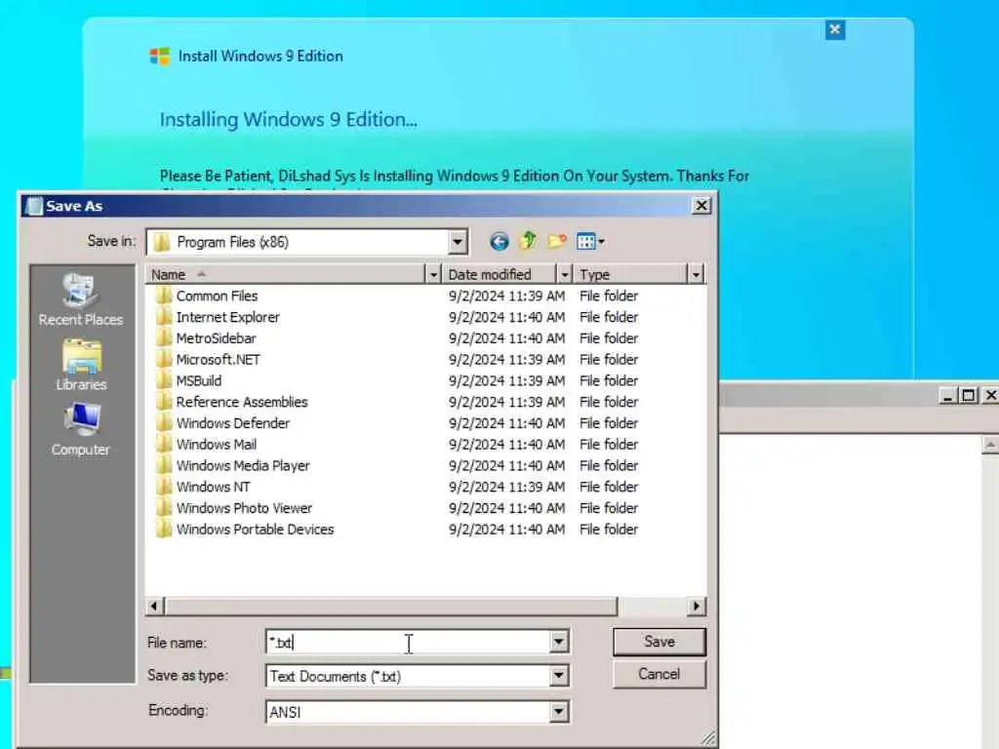
Task: Click in the File name field
Action: click(x=408, y=642)
